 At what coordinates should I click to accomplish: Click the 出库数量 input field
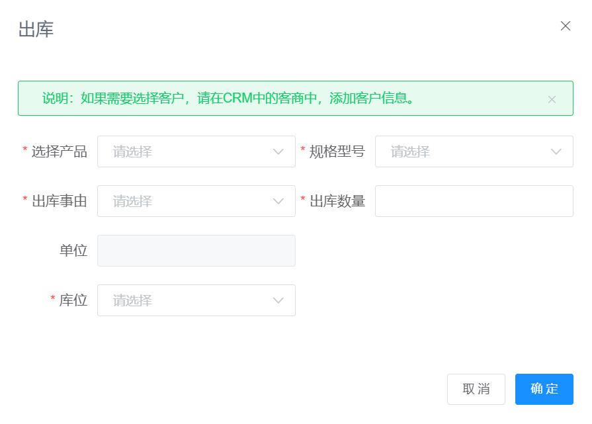(x=474, y=201)
